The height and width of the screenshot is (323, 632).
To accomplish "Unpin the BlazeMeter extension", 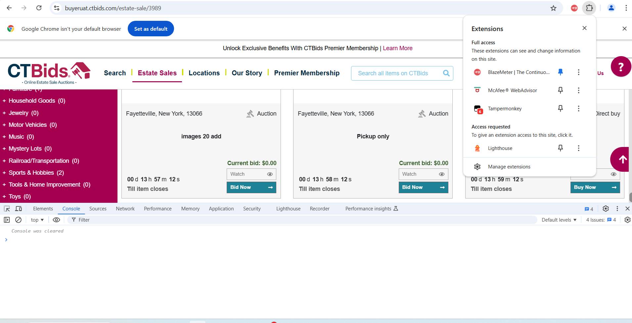I will click(560, 72).
